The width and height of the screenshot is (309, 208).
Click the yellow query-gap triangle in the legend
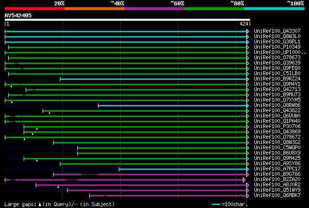[x=40, y=205]
